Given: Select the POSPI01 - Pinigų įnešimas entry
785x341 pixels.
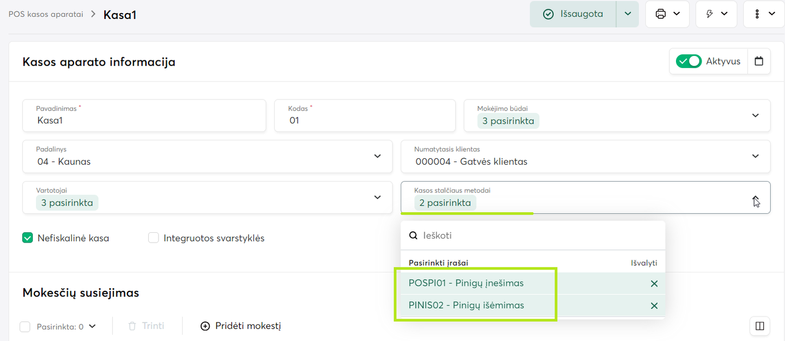Looking at the screenshot, I should coord(466,283).
